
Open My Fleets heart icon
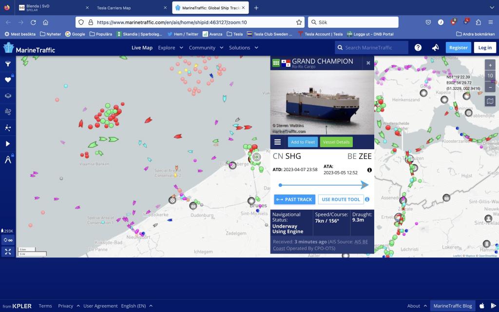pos(8,79)
